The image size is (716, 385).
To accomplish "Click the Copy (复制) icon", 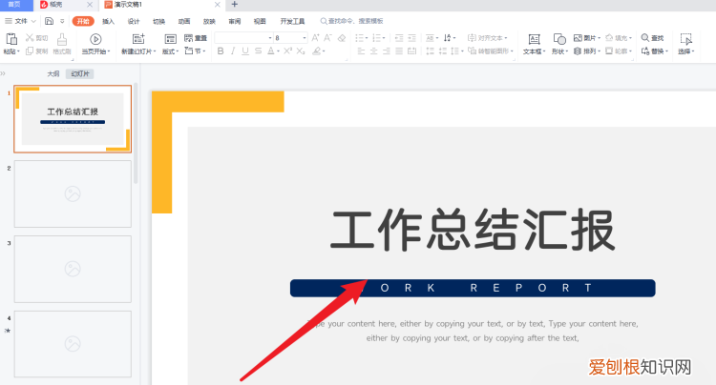I will pyautogui.click(x=30, y=51).
